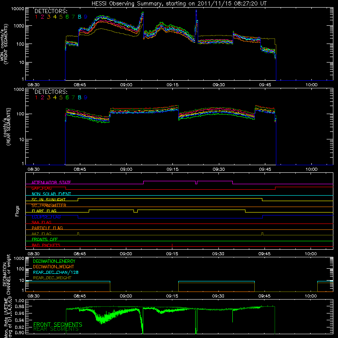Click the FLARE_FLAG label
This screenshot has height=338, width=338.
[x=44, y=211]
